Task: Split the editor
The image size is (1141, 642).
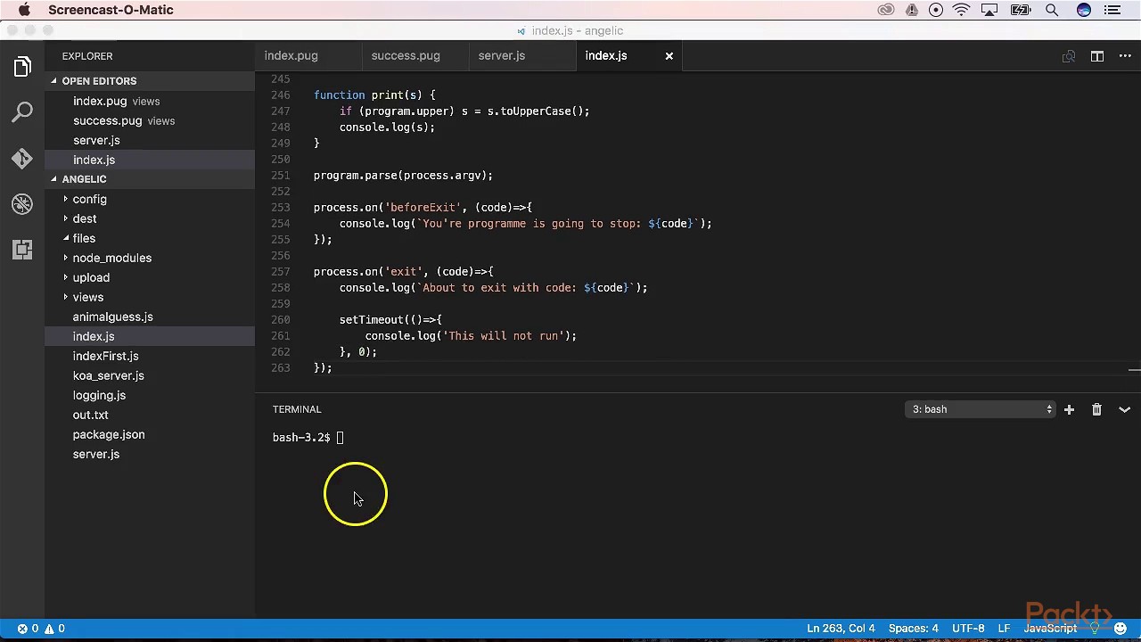Action: click(x=1097, y=56)
